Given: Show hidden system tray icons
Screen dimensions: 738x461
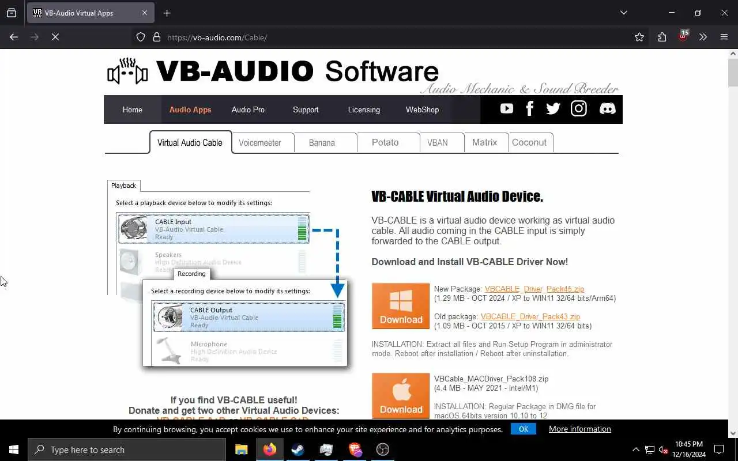Looking at the screenshot, I should pos(635,449).
